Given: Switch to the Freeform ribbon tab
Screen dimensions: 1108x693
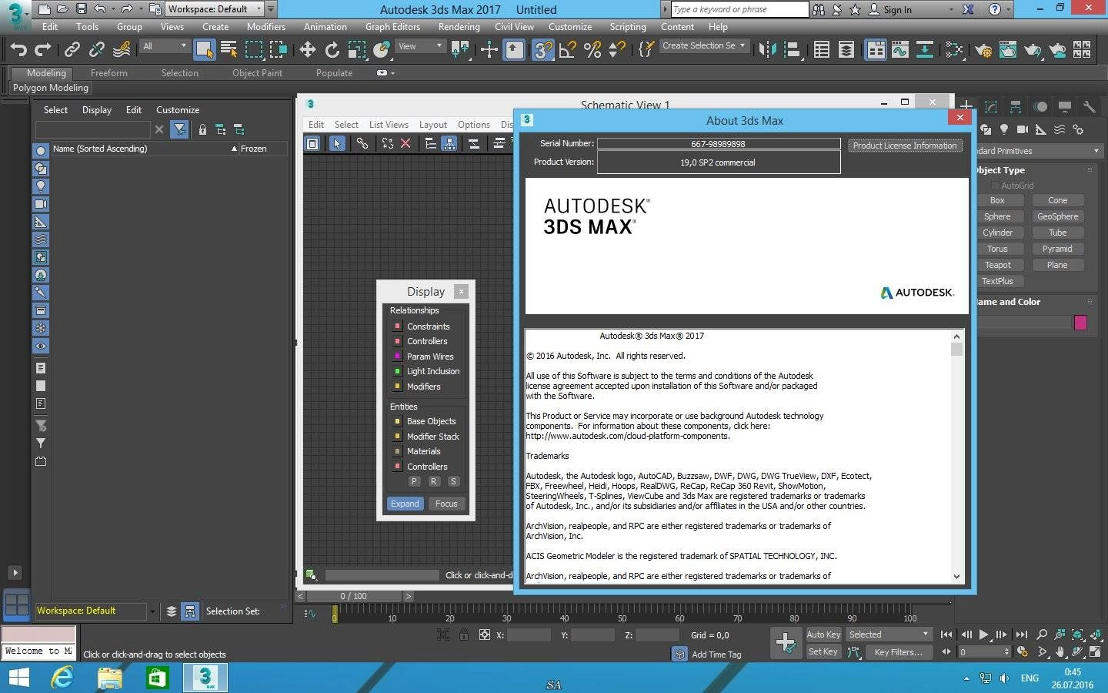Looking at the screenshot, I should 108,73.
